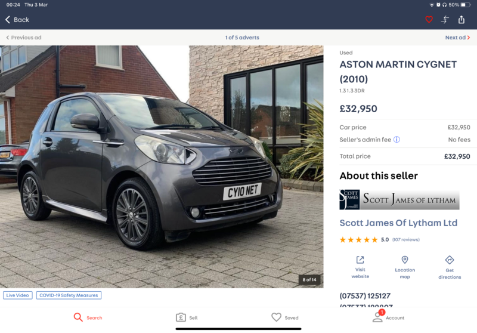Call the phone number (07537) 125127

(365, 296)
